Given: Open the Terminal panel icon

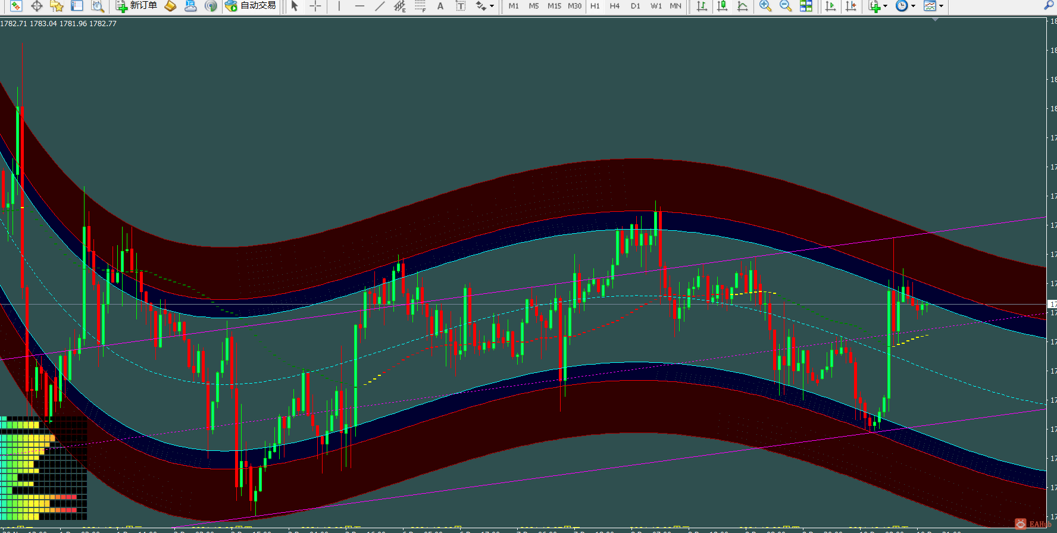Looking at the screenshot, I should click(x=77, y=6).
